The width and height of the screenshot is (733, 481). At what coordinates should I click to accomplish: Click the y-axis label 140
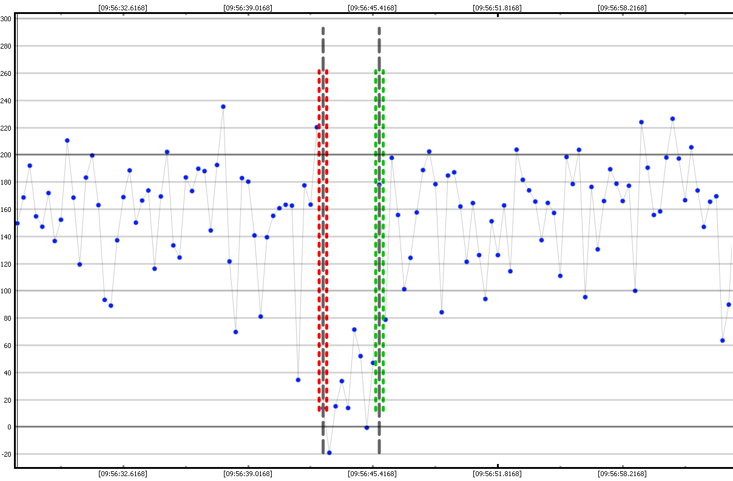tap(6, 237)
